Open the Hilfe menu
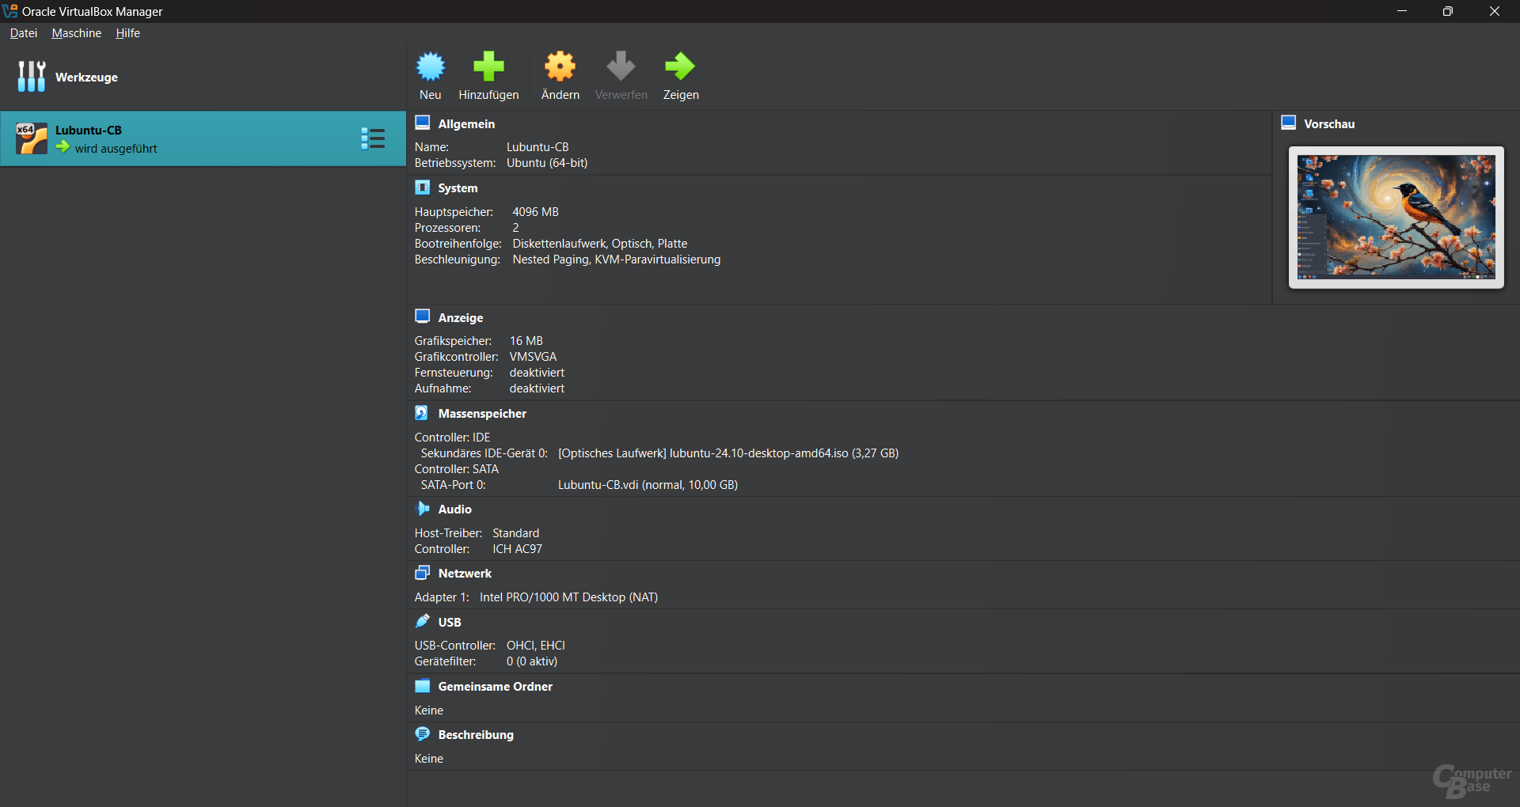Viewport: 1520px width, 807px height. tap(127, 33)
